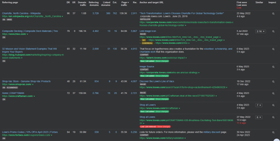The height and width of the screenshot is (141, 280).
Task: Open Charlotte, North Carolina - Wikipedia page link
Action: [21, 13]
